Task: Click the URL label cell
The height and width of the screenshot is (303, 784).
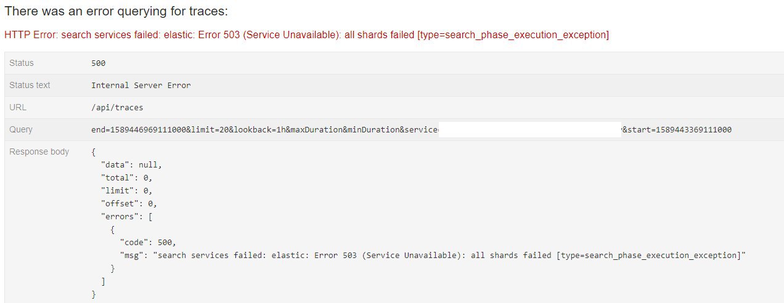Action: tap(18, 107)
